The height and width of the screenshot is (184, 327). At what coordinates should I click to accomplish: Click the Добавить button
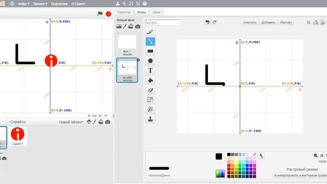[x=268, y=22]
